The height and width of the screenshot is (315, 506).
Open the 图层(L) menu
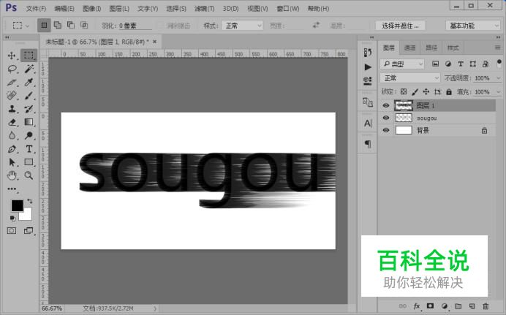(119, 9)
